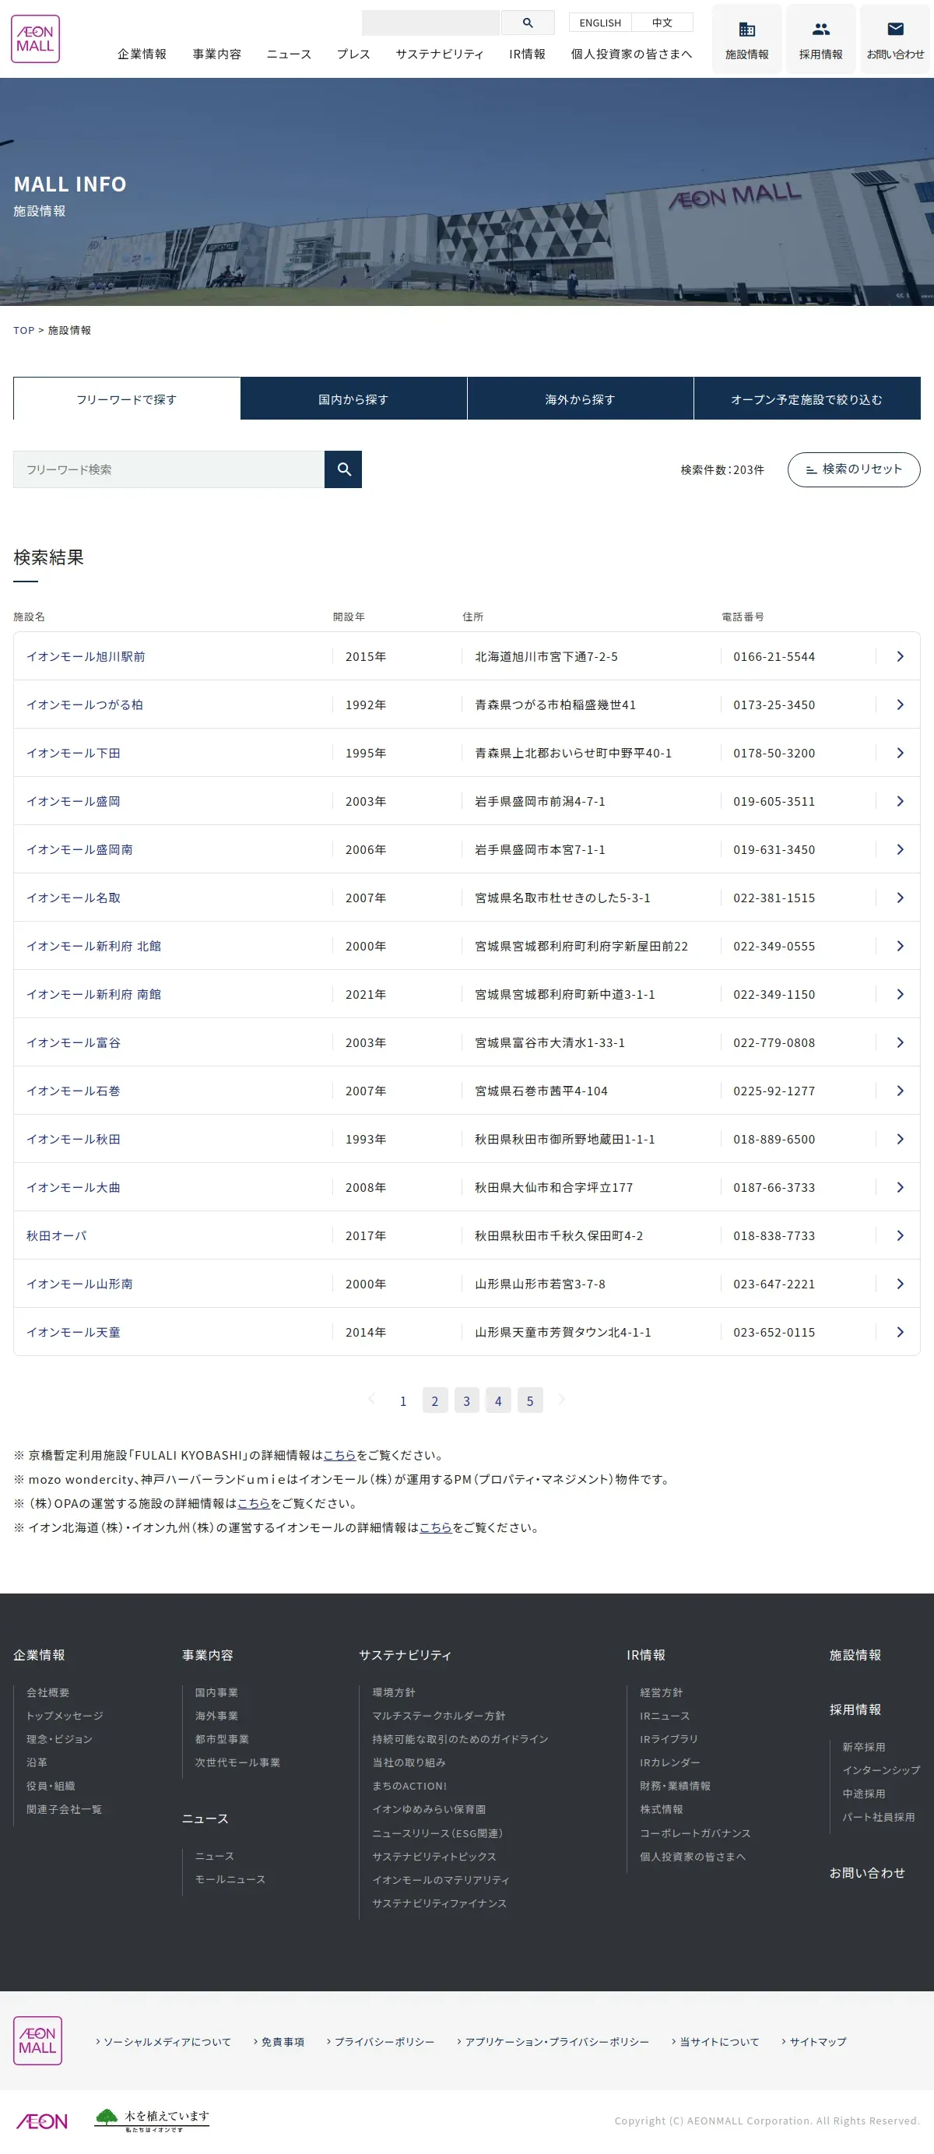Go to results page 5

(530, 1400)
